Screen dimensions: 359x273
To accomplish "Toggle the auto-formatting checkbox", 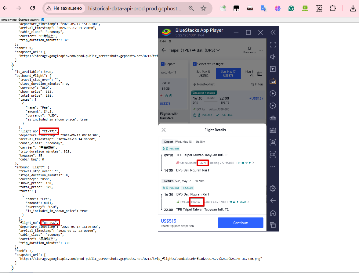I will click(x=43, y=20).
